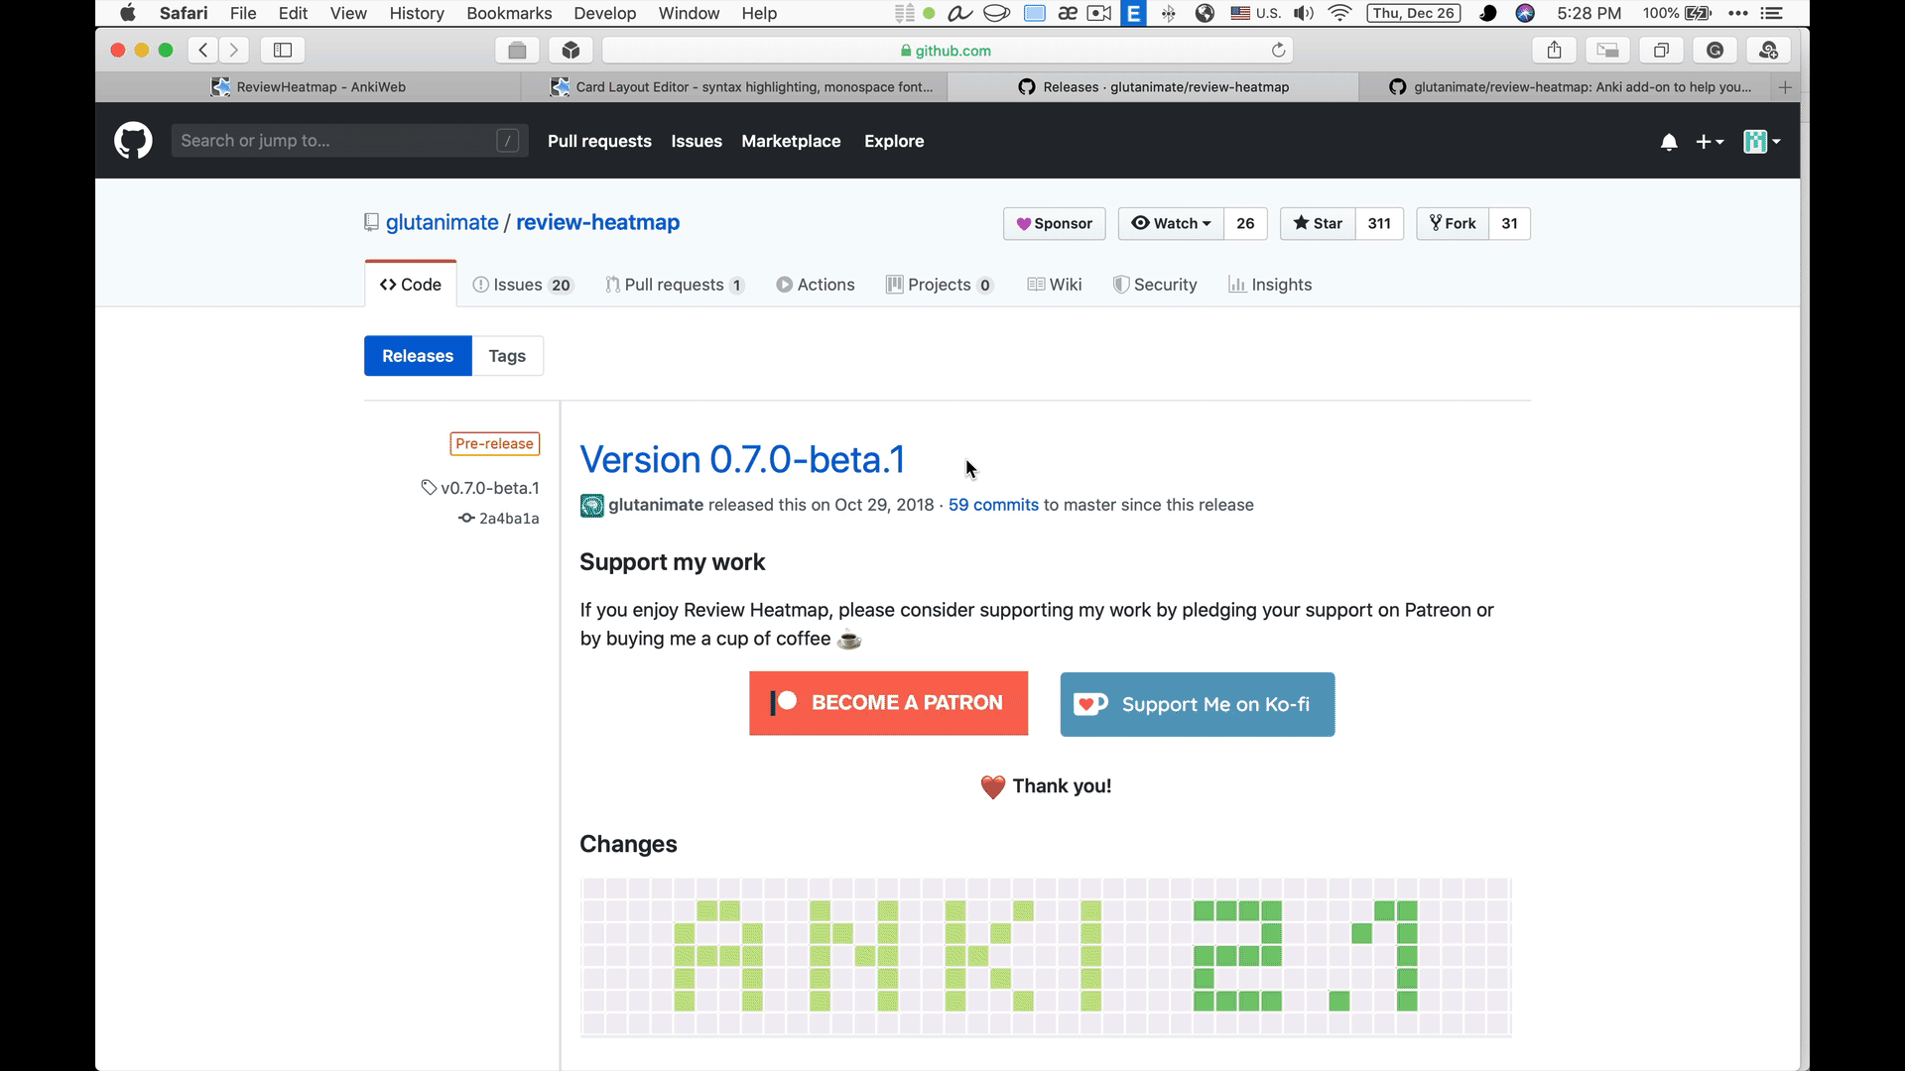Click the review-heatmap heatmap thumbnail

[1046, 957]
